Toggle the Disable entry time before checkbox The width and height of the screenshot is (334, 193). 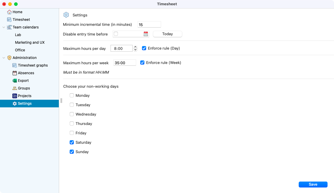pyautogui.click(x=116, y=34)
